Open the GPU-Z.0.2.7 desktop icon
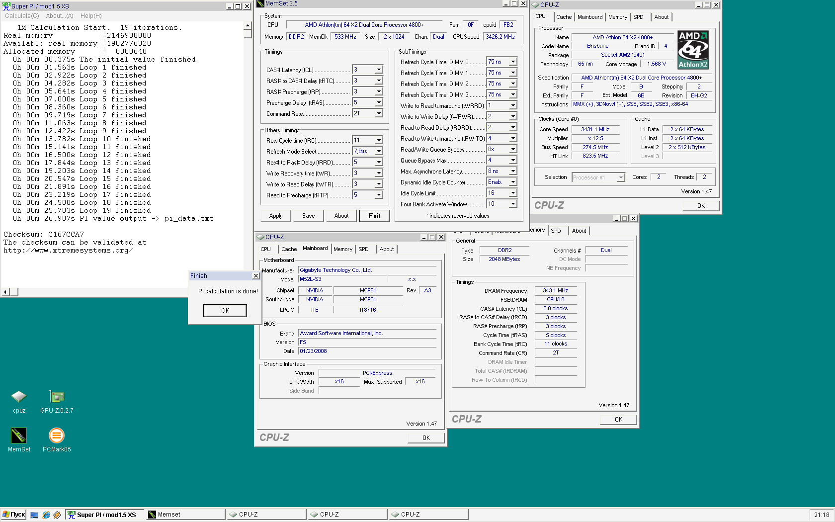The image size is (835, 522). (57, 402)
